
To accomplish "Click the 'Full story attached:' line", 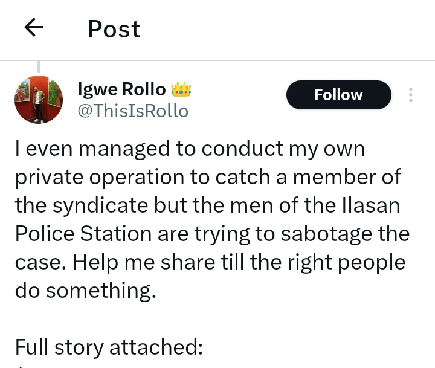I will 109,347.
